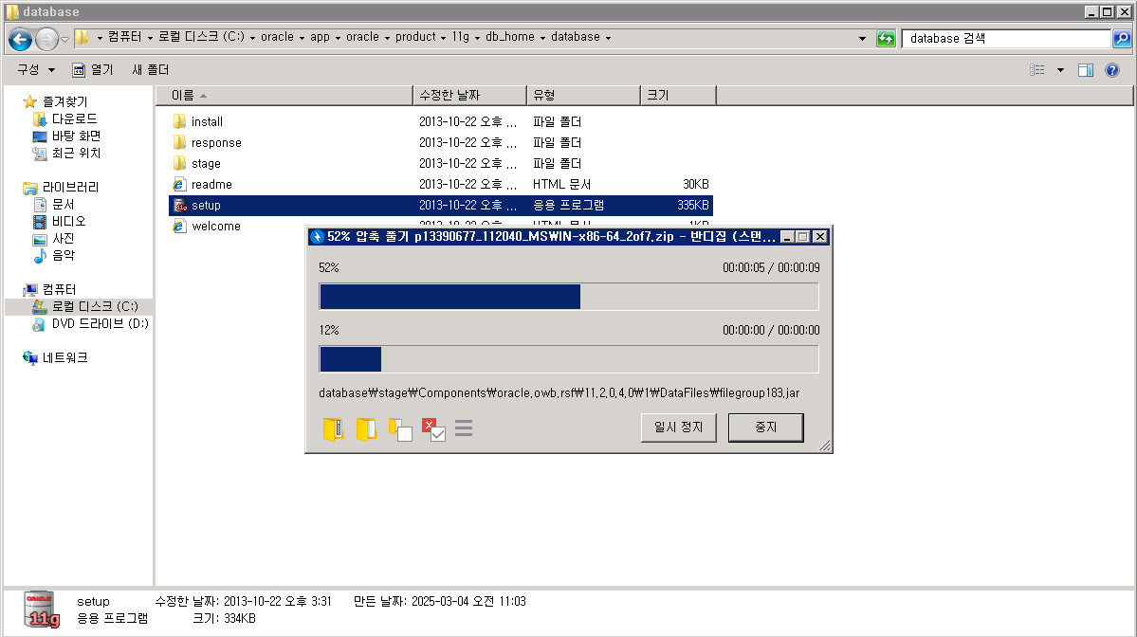Sort by the 크기 column header
The width and height of the screenshot is (1137, 637).
tap(679, 96)
